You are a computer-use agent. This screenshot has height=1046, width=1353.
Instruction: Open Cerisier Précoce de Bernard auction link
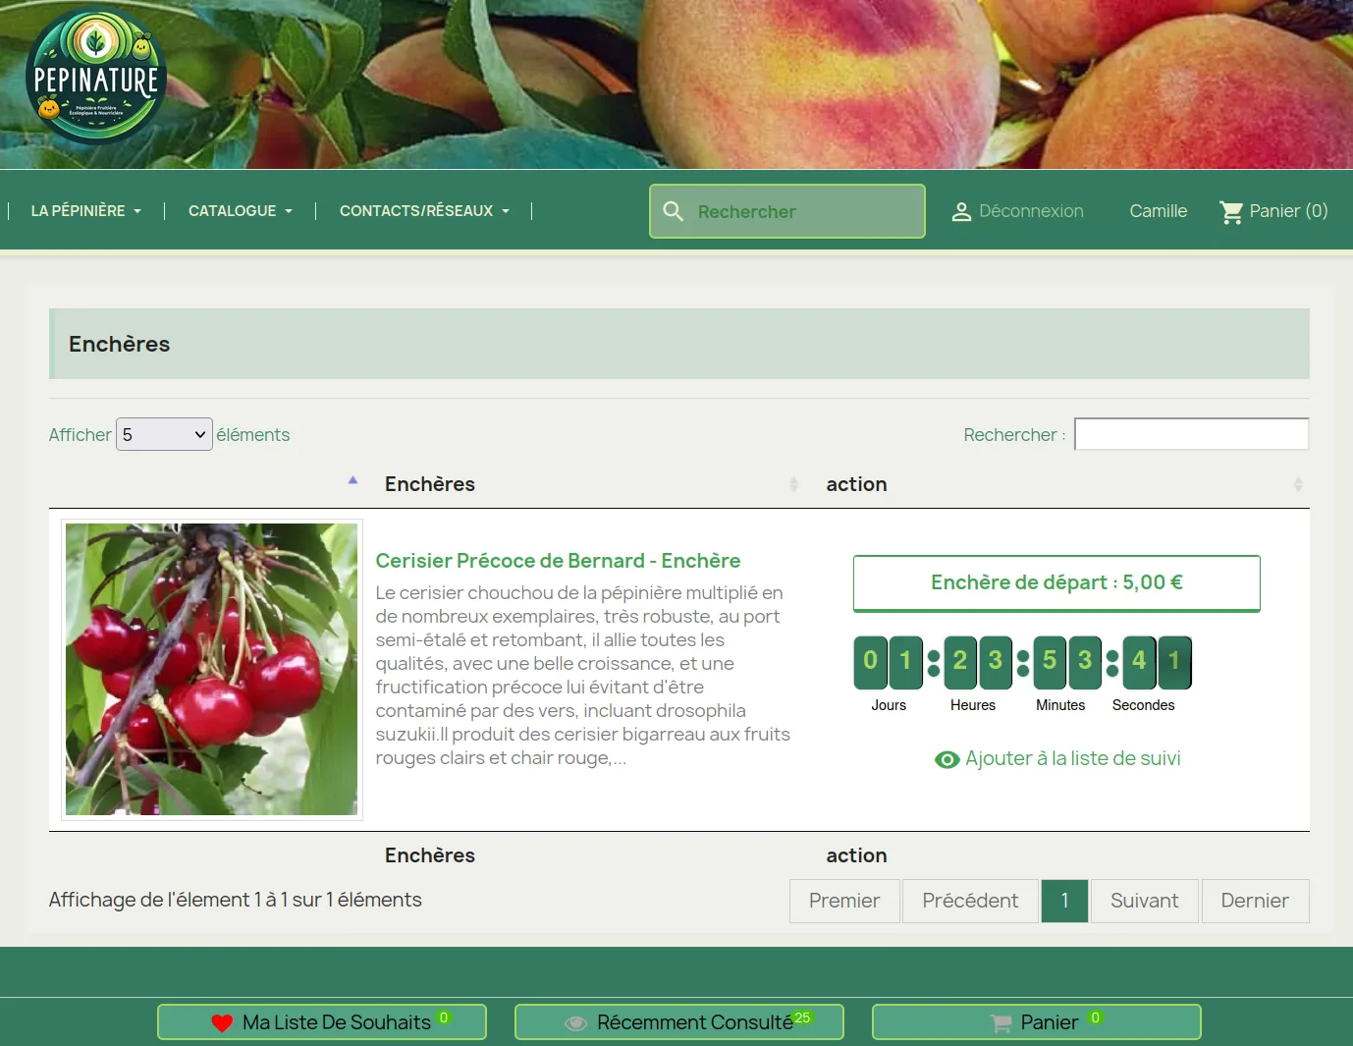(x=558, y=561)
